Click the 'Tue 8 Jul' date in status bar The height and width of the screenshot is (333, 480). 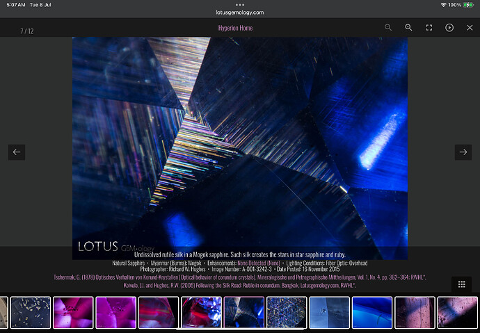click(40, 5)
